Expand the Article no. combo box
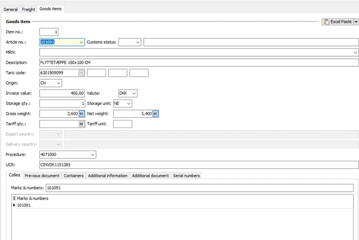Viewport: 359px width, 240px height. click(x=81, y=42)
